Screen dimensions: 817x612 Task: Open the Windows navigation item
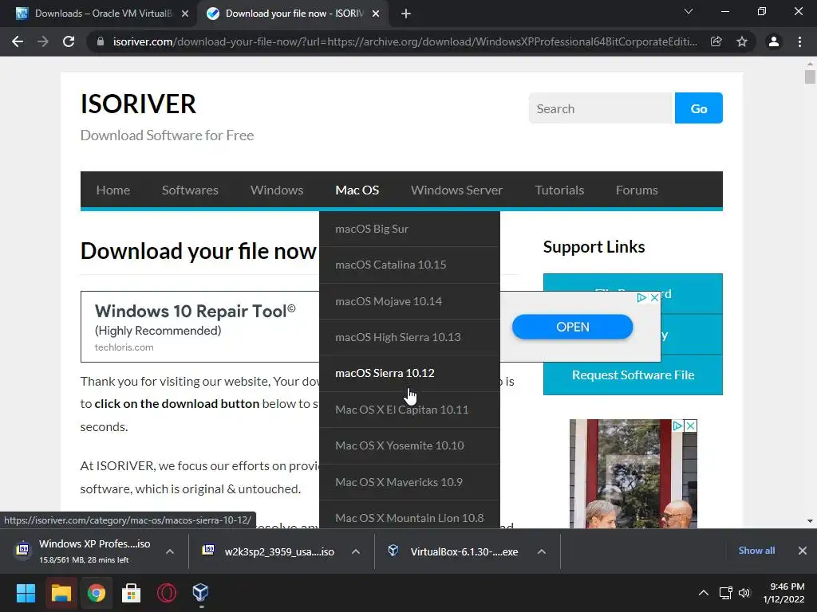pos(277,190)
